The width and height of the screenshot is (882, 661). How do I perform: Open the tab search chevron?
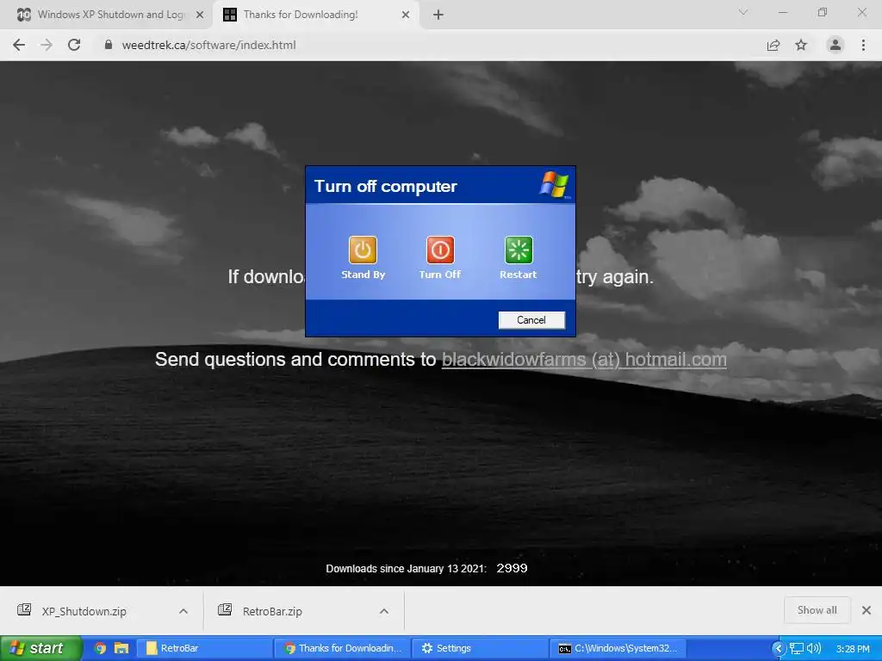[743, 12]
